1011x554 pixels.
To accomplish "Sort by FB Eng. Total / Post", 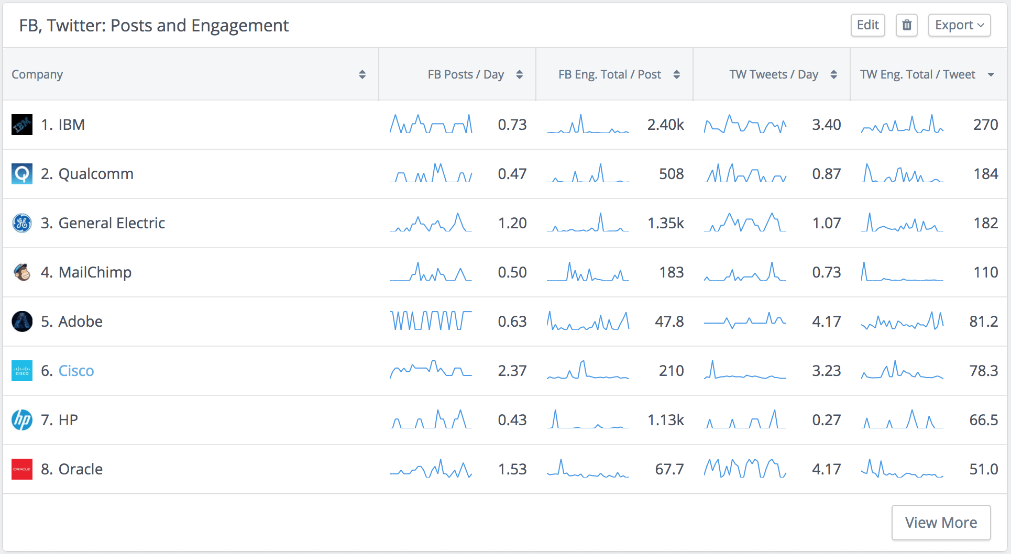I will click(x=676, y=74).
